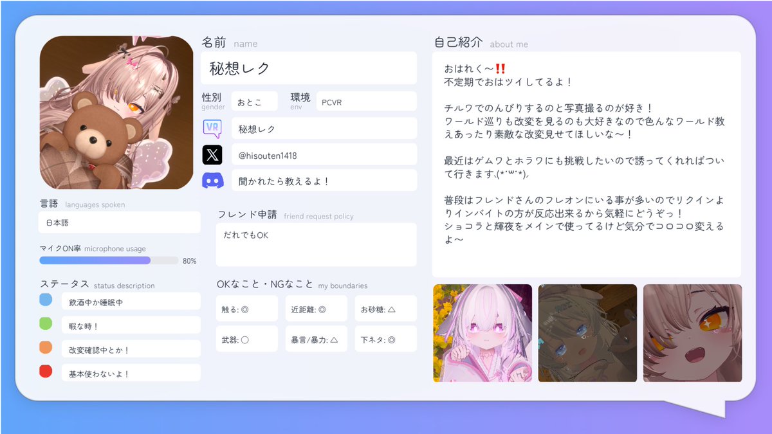Screen dimensions: 772x434
Task: Select the red status color dot
Action: [46, 371]
